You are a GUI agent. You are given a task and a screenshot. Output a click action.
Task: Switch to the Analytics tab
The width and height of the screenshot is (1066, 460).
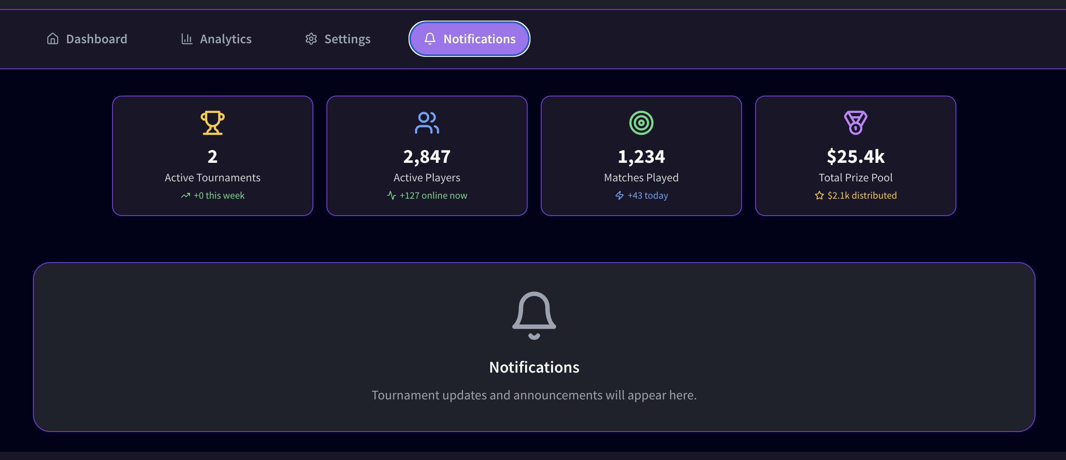tap(216, 39)
